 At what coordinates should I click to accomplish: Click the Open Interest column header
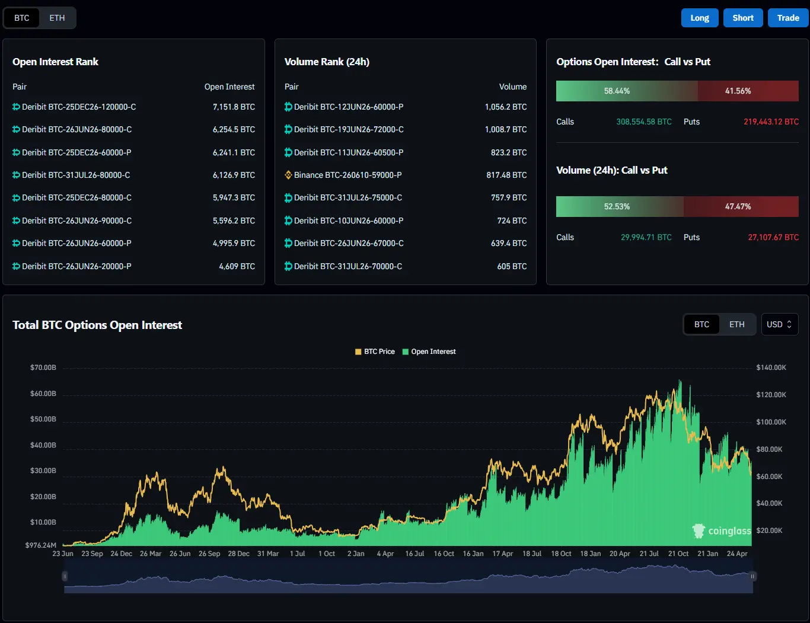[229, 87]
